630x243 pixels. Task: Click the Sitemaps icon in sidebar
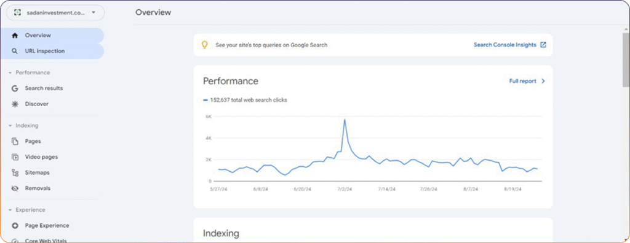point(15,173)
